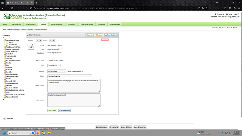Open the Windows Start menu
Viewport: 242px width, 136px height.
(4, 133)
